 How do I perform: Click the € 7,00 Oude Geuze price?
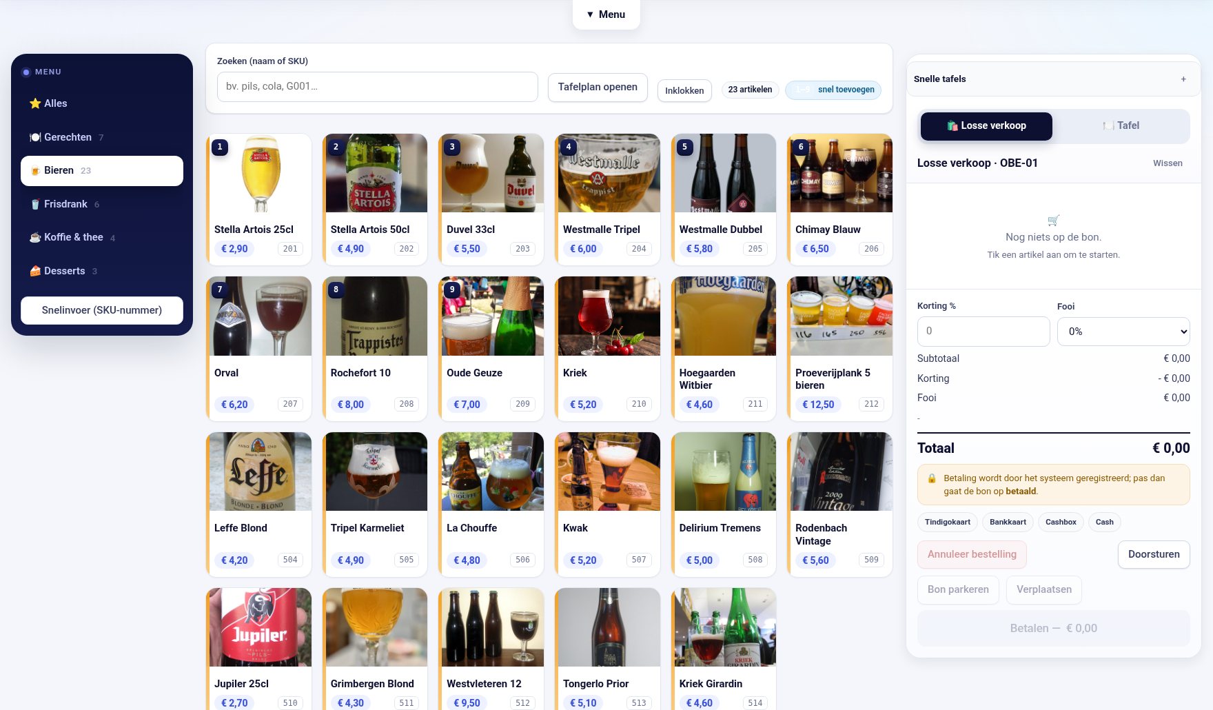[x=467, y=405]
